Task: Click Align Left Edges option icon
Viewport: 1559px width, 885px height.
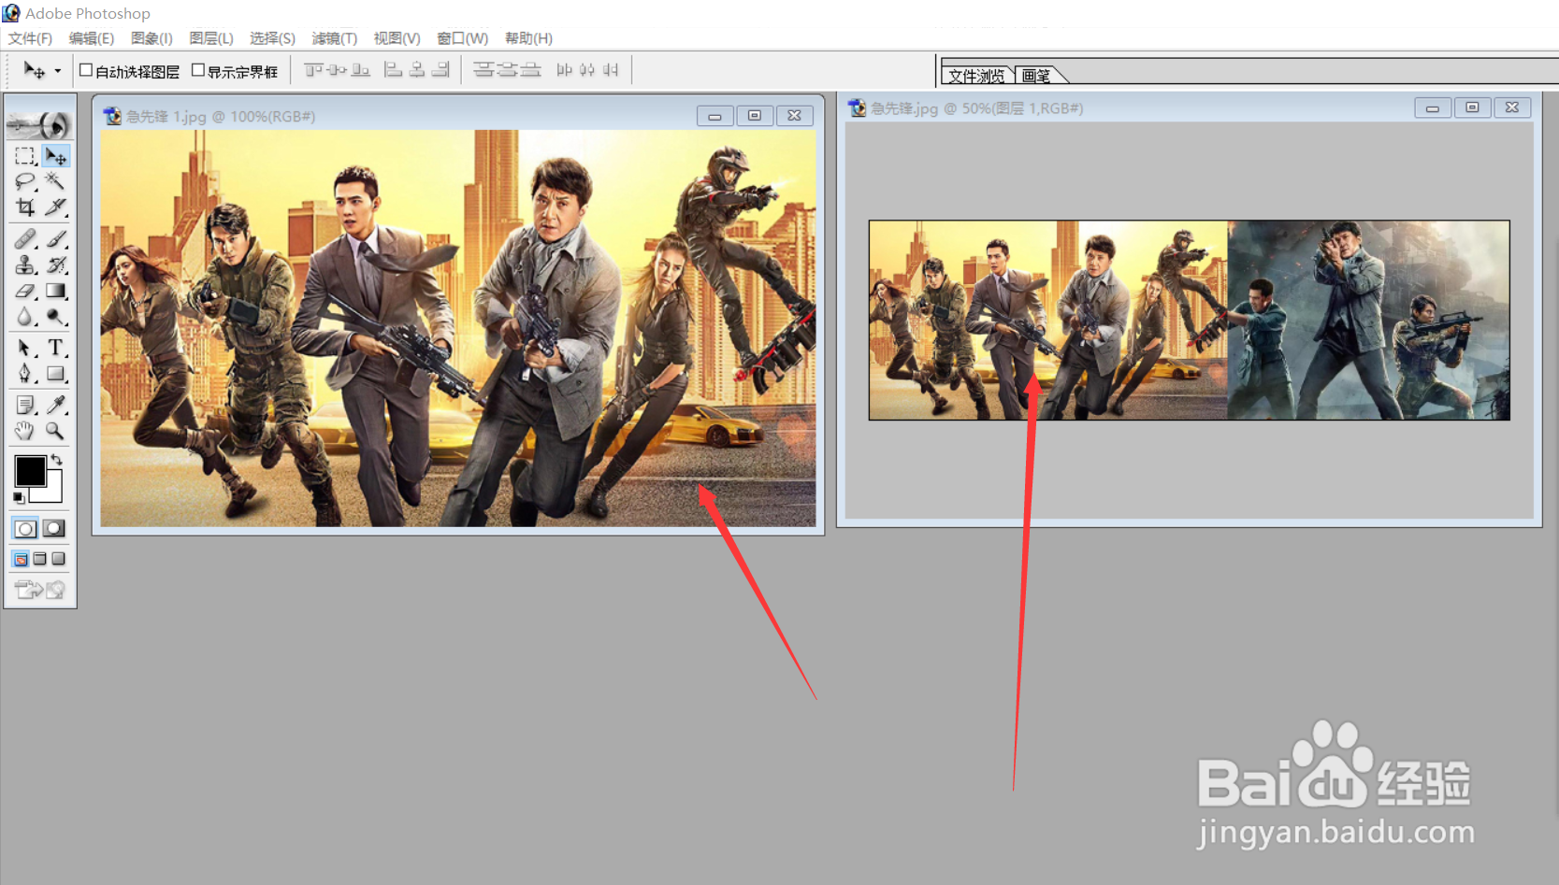Action: click(x=394, y=70)
